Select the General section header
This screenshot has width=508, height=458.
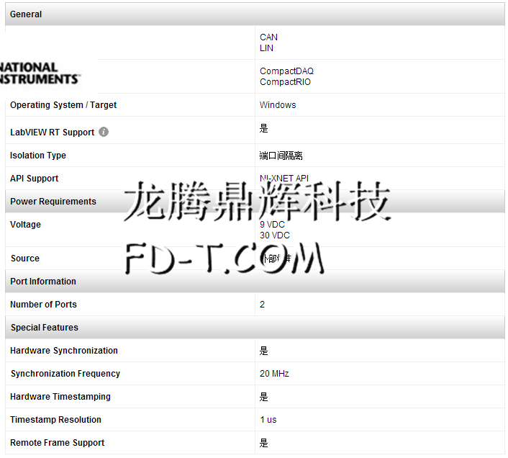pyautogui.click(x=255, y=14)
